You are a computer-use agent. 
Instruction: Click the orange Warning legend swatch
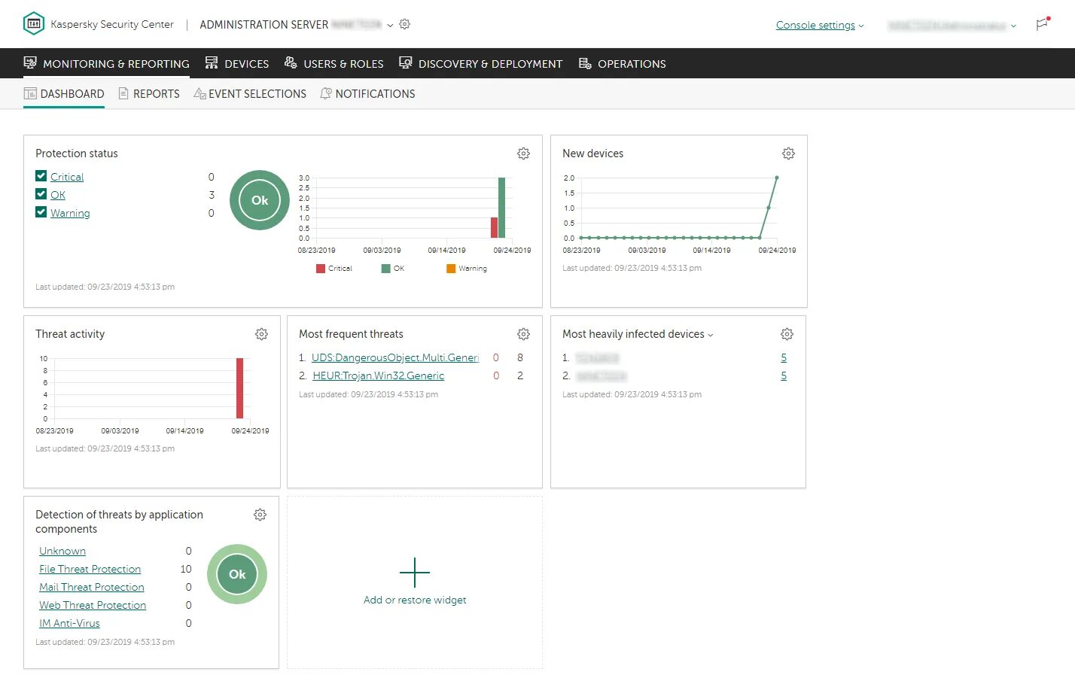pos(451,269)
